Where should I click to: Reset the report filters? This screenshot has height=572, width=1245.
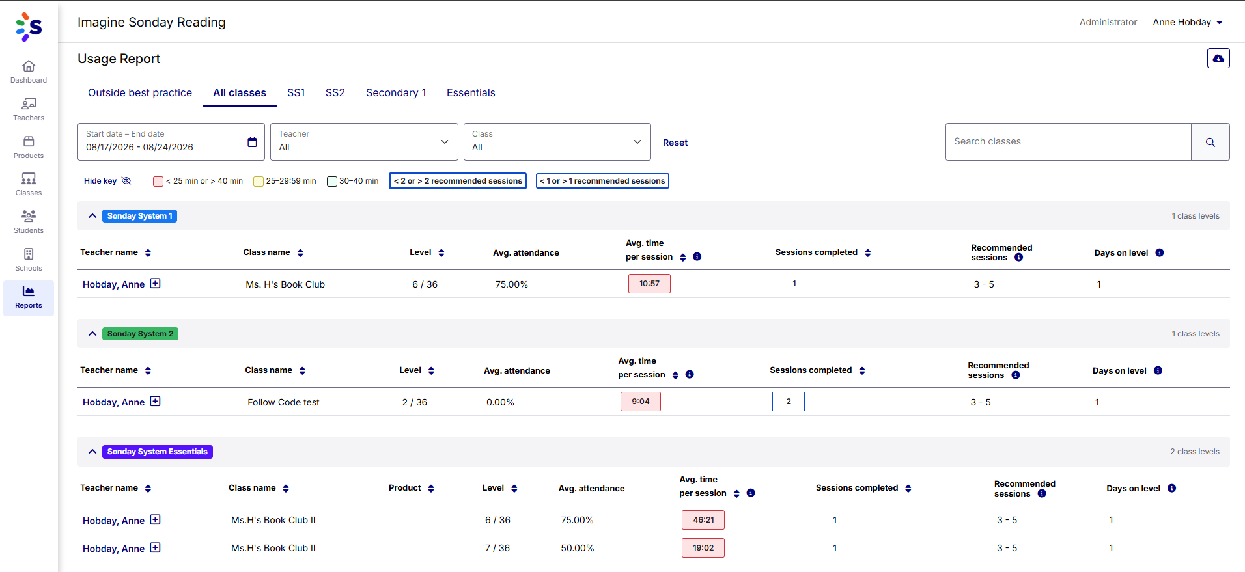click(x=675, y=143)
